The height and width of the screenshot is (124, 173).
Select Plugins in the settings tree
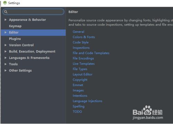tap(15, 39)
